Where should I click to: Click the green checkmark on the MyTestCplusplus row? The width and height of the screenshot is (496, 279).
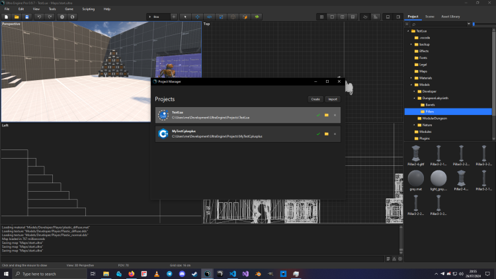[318, 134]
